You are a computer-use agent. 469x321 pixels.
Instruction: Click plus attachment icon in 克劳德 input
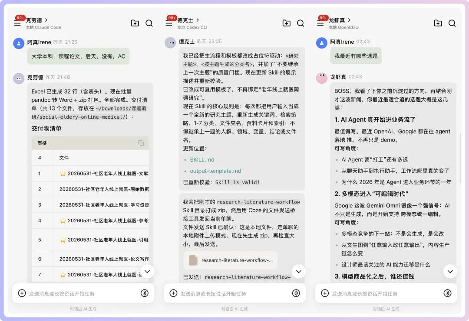(22, 293)
